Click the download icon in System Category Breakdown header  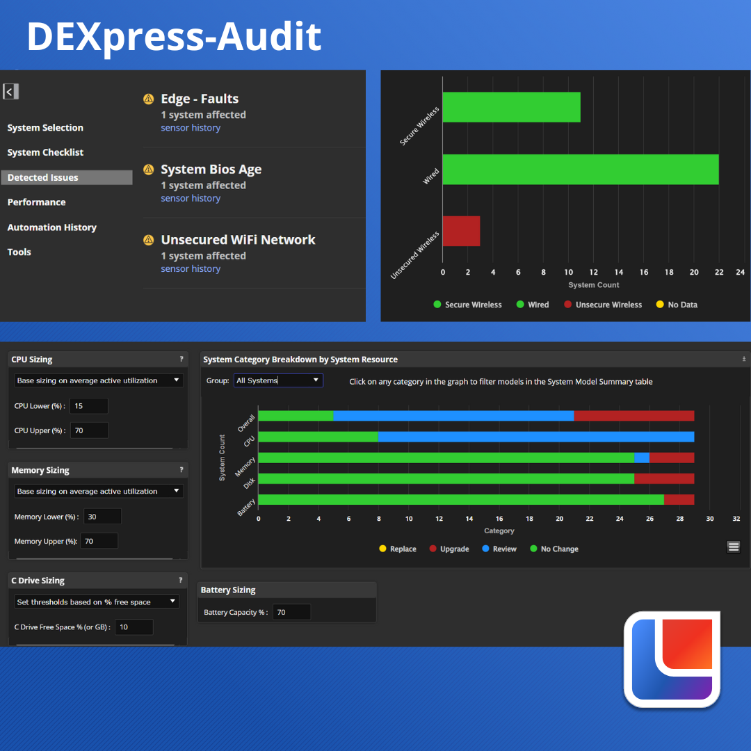pos(744,359)
